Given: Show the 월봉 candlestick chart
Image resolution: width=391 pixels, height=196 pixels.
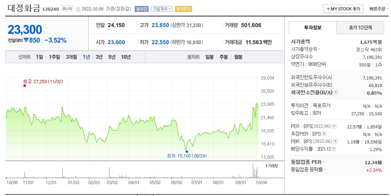Looking at the screenshot, I should point(238,57).
